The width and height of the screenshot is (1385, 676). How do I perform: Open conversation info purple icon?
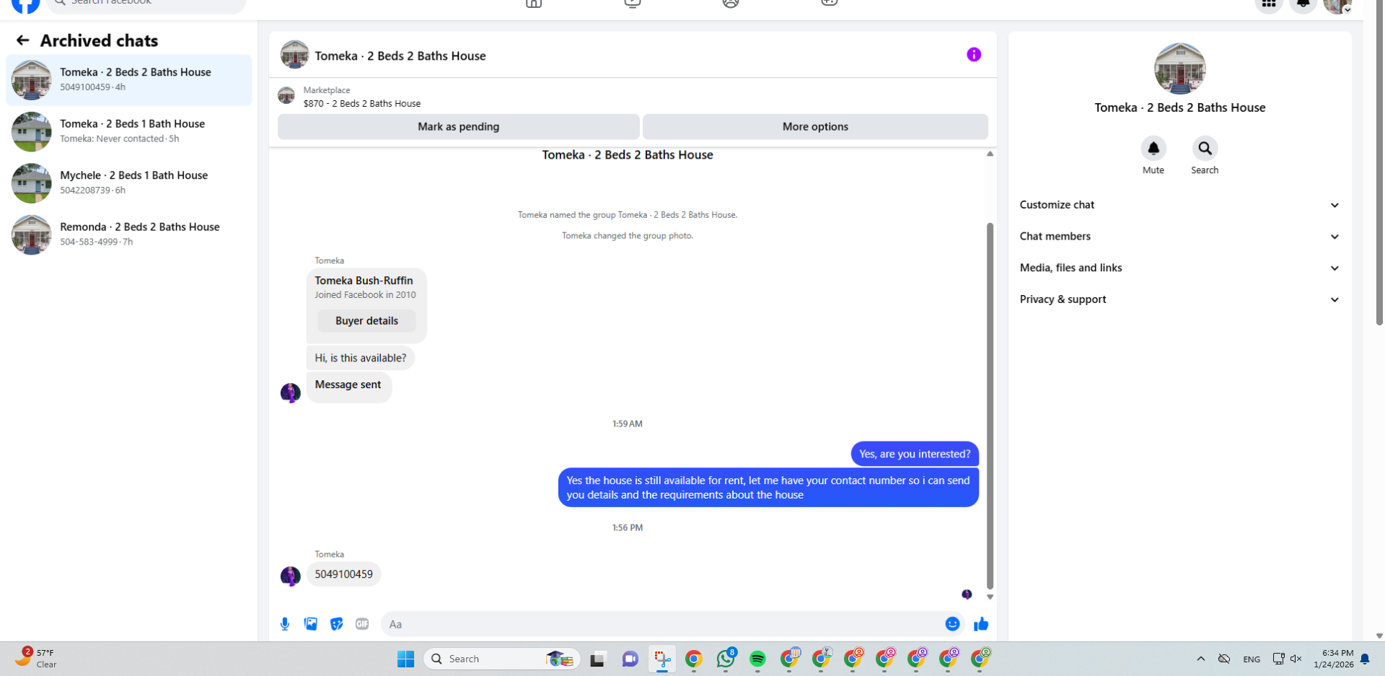point(974,55)
